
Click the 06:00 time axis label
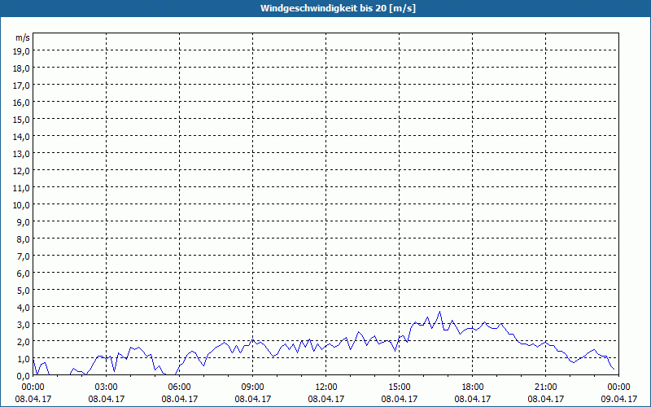pos(179,387)
